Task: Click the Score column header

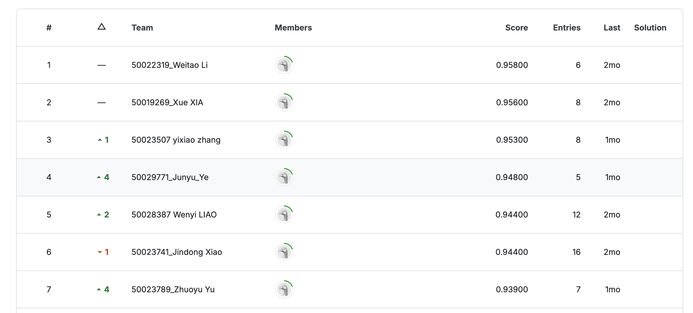Action: (x=516, y=28)
